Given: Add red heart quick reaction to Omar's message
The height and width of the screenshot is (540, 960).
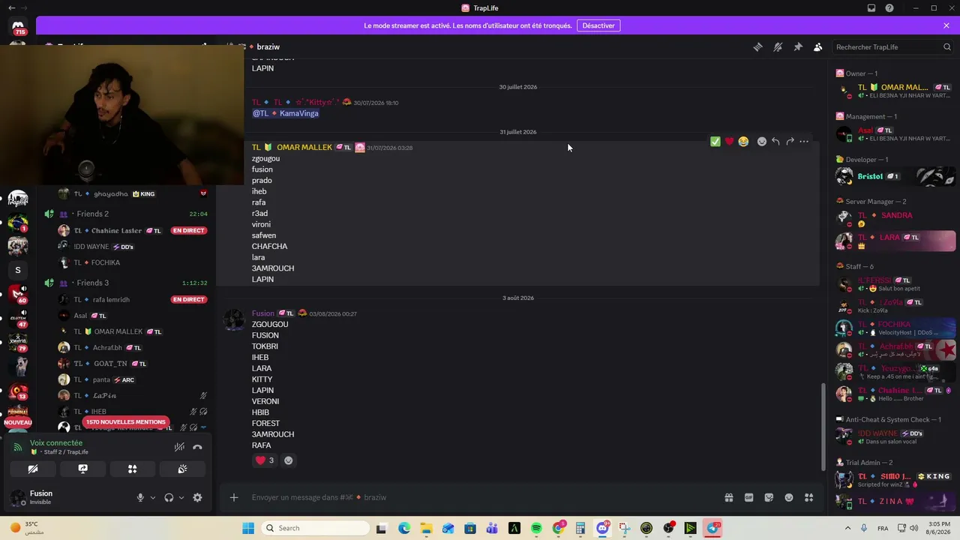Looking at the screenshot, I should pos(729,142).
